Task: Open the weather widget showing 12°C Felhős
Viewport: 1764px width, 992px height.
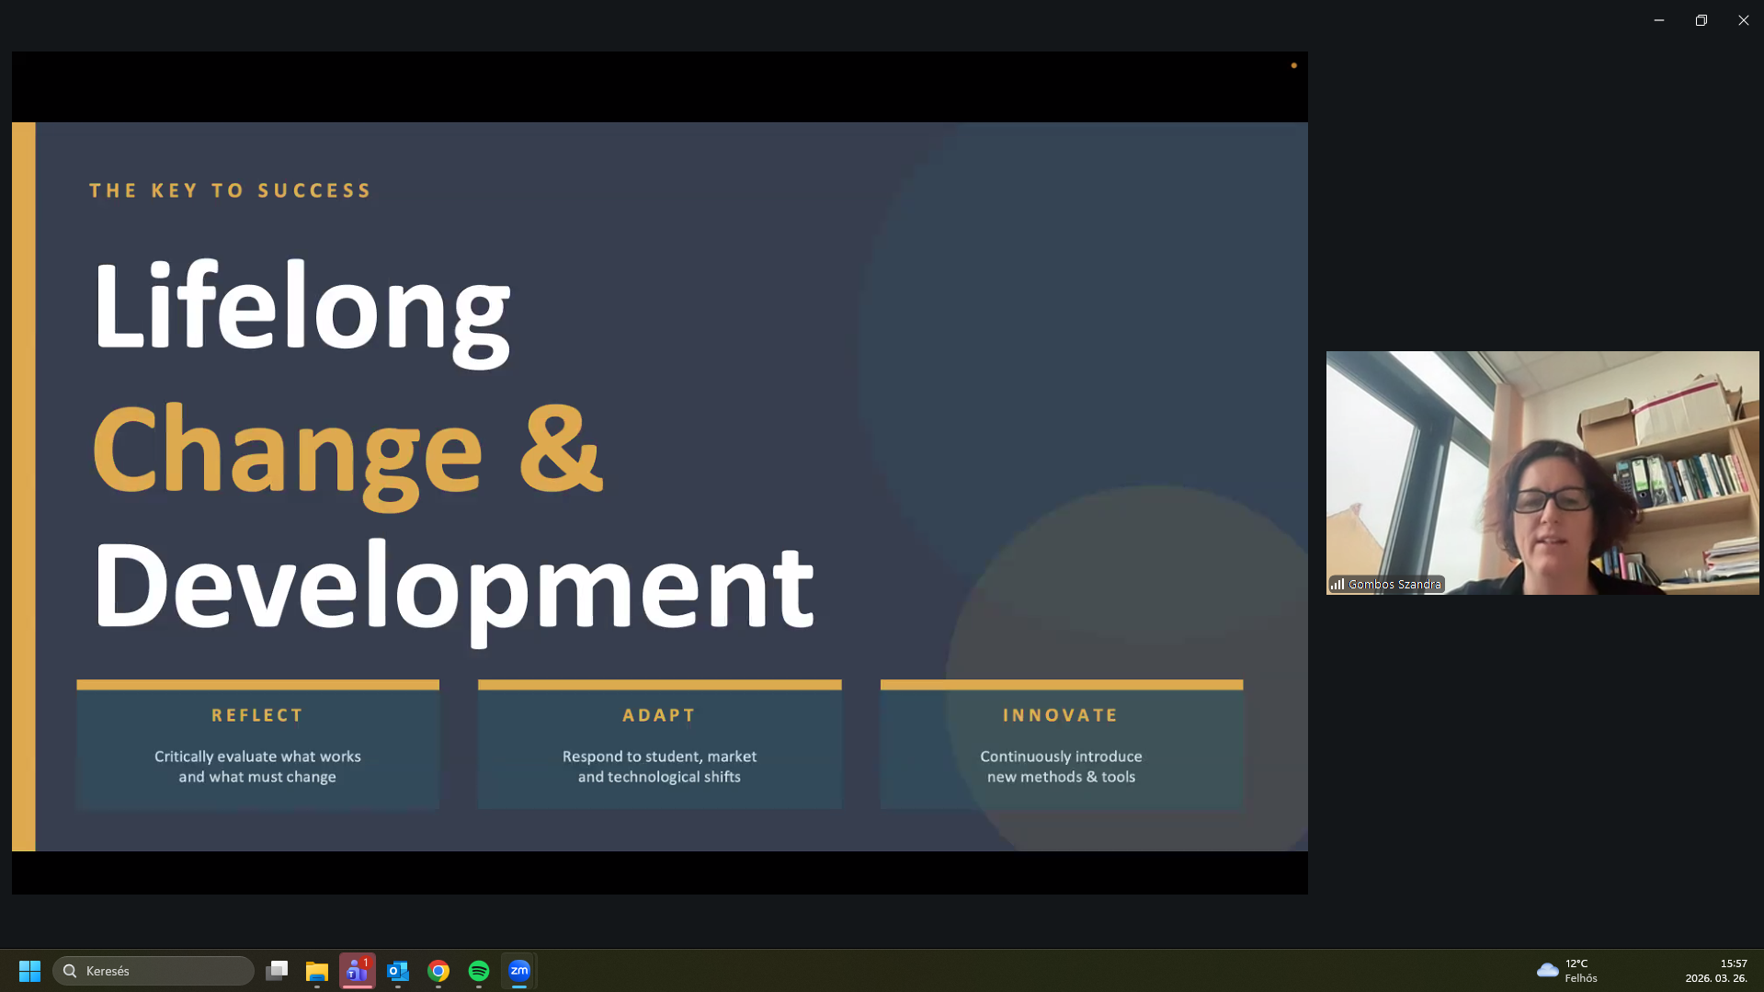Action: 1566,971
